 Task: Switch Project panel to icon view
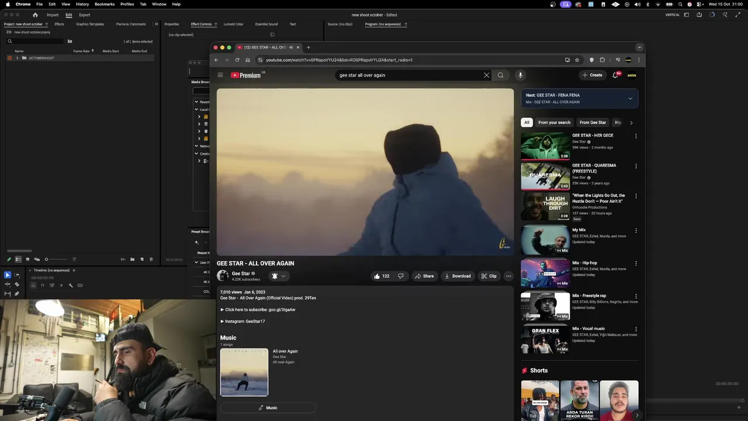[x=27, y=259]
